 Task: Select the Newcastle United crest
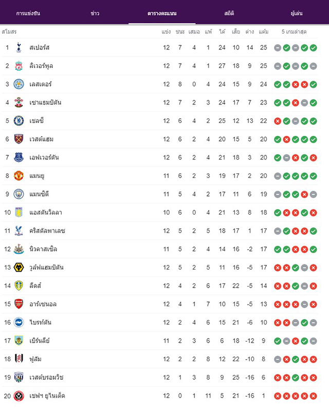tap(19, 249)
